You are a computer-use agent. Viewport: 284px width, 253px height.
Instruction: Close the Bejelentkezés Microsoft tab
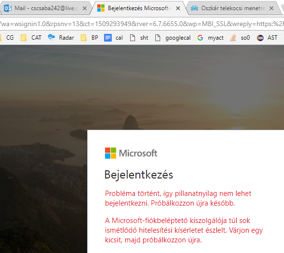click(x=178, y=8)
